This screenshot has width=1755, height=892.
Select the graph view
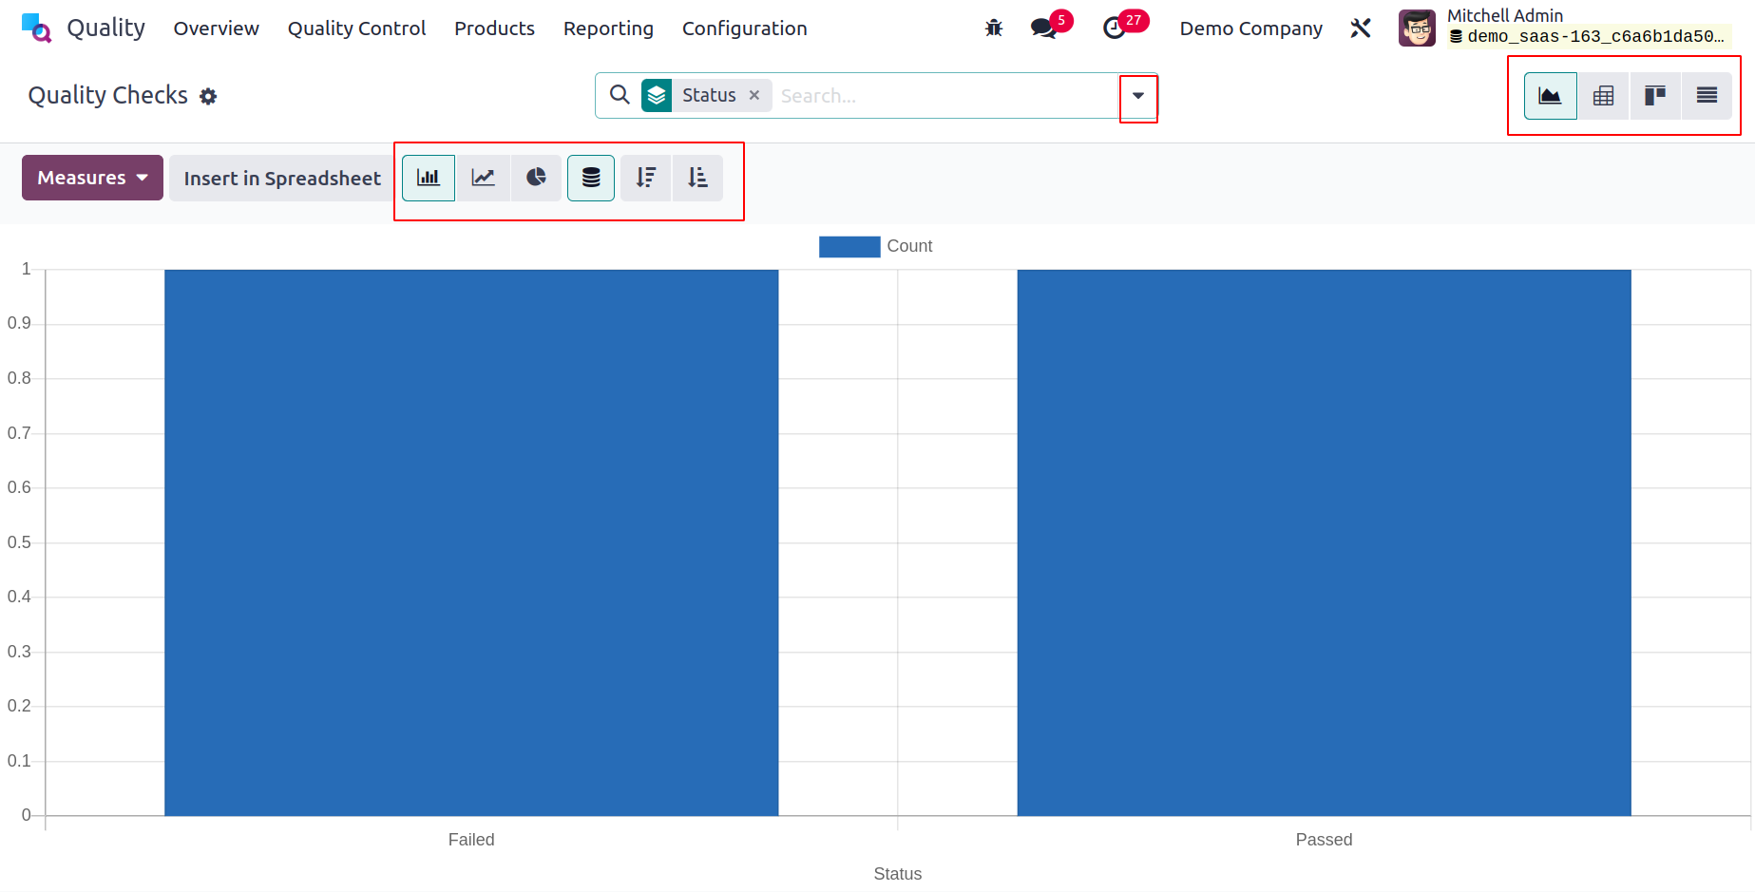coord(1551,95)
